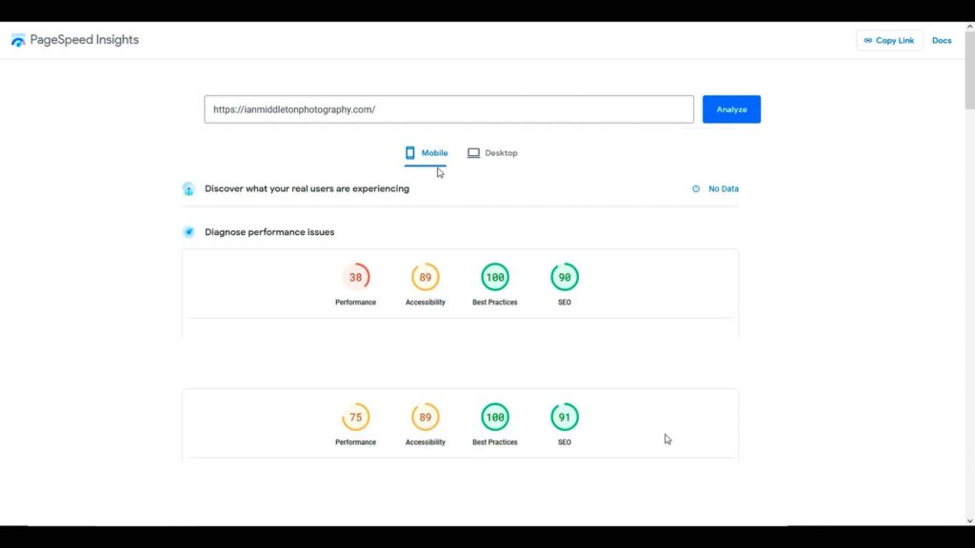Click the upper Accessibility gauge above SEO 90
This screenshot has height=548, width=975.
[426, 277]
